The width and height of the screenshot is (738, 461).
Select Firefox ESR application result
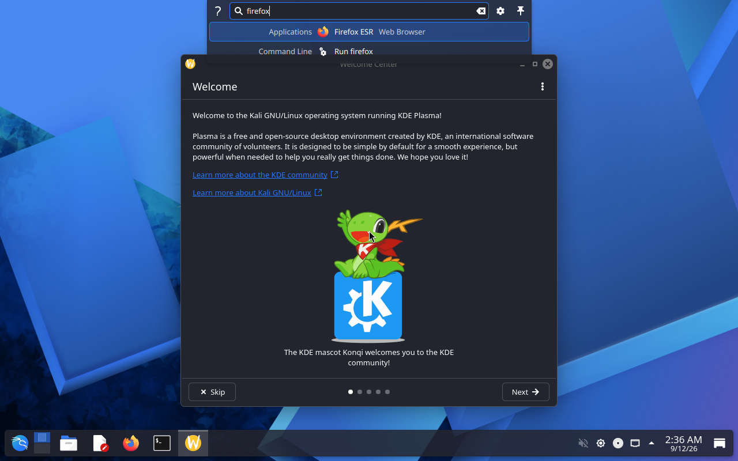tap(369, 32)
